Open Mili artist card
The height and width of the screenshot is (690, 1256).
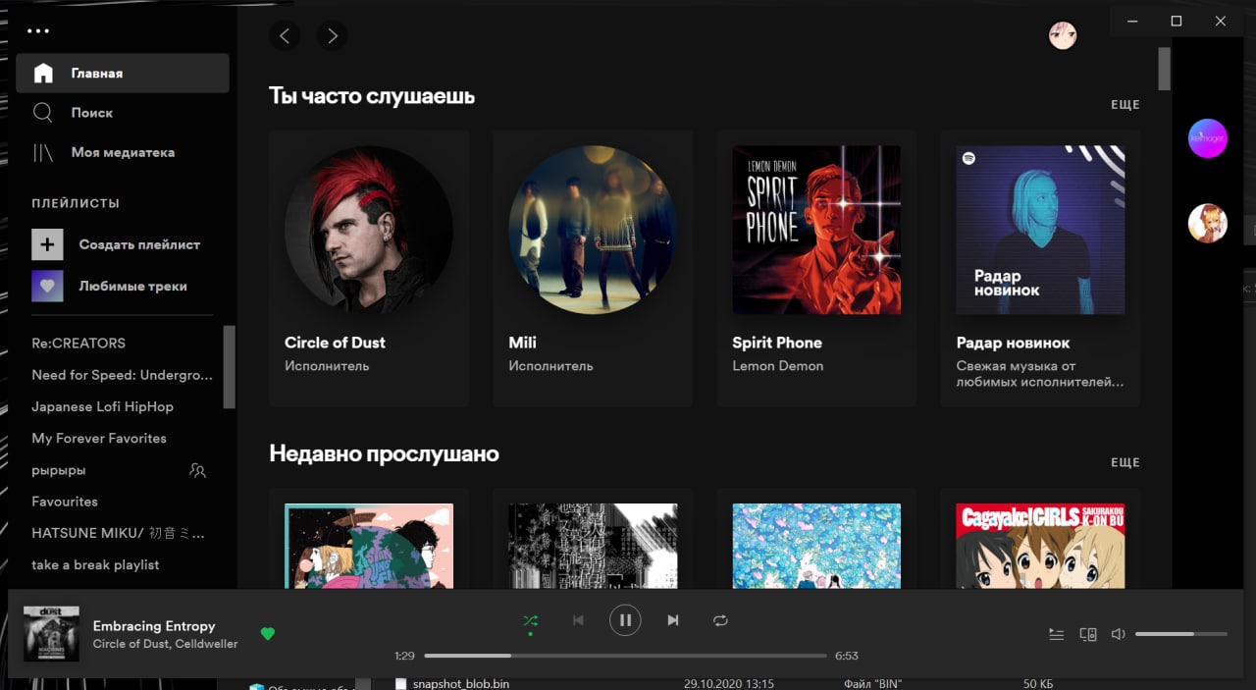593,269
